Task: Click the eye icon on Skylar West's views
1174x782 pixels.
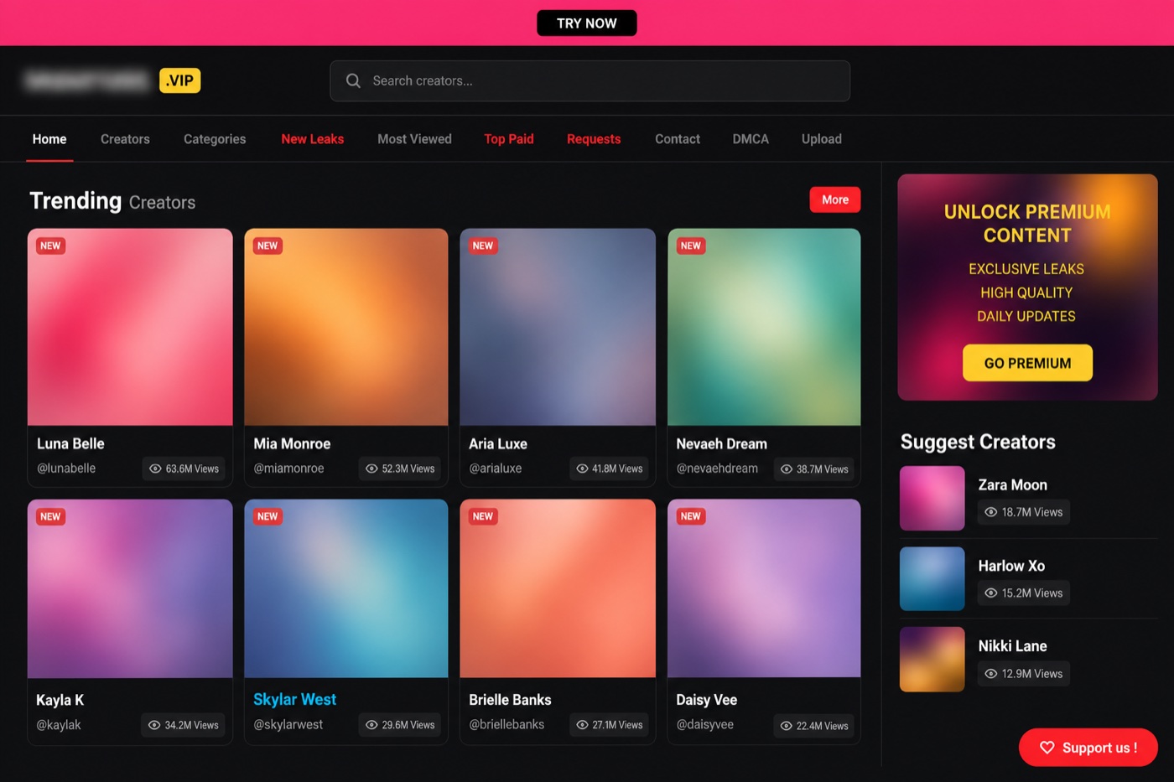Action: point(371,725)
